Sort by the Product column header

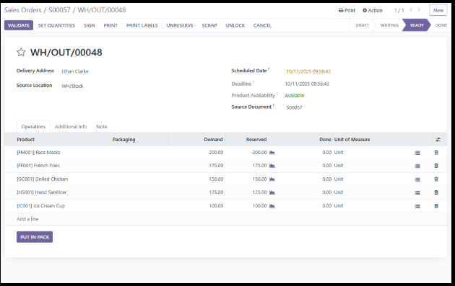[x=25, y=140]
